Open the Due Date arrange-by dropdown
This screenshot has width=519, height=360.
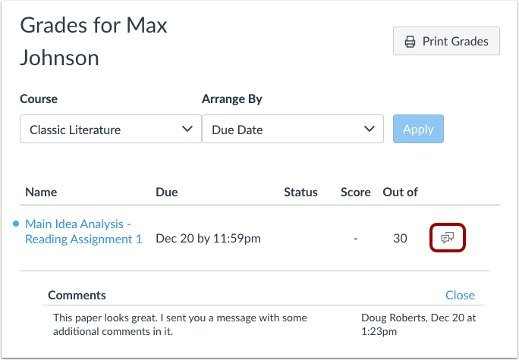point(292,130)
